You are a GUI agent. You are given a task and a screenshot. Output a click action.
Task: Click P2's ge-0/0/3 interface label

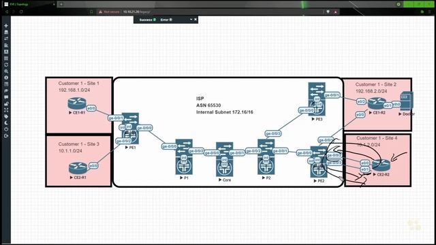[x=273, y=133]
